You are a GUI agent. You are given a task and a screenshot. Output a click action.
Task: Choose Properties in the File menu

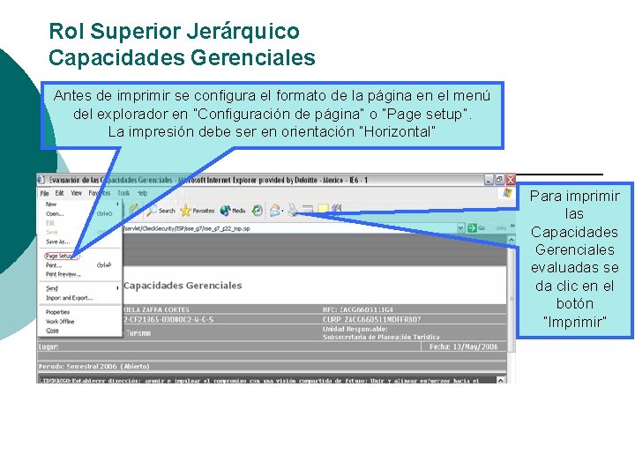click(x=79, y=312)
